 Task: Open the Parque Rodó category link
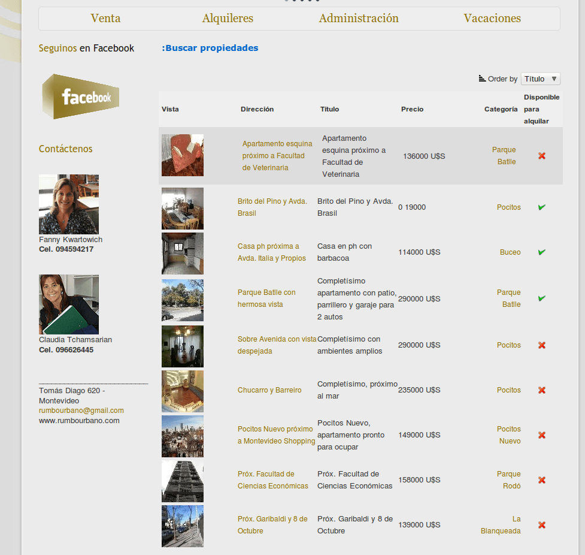[x=508, y=480]
